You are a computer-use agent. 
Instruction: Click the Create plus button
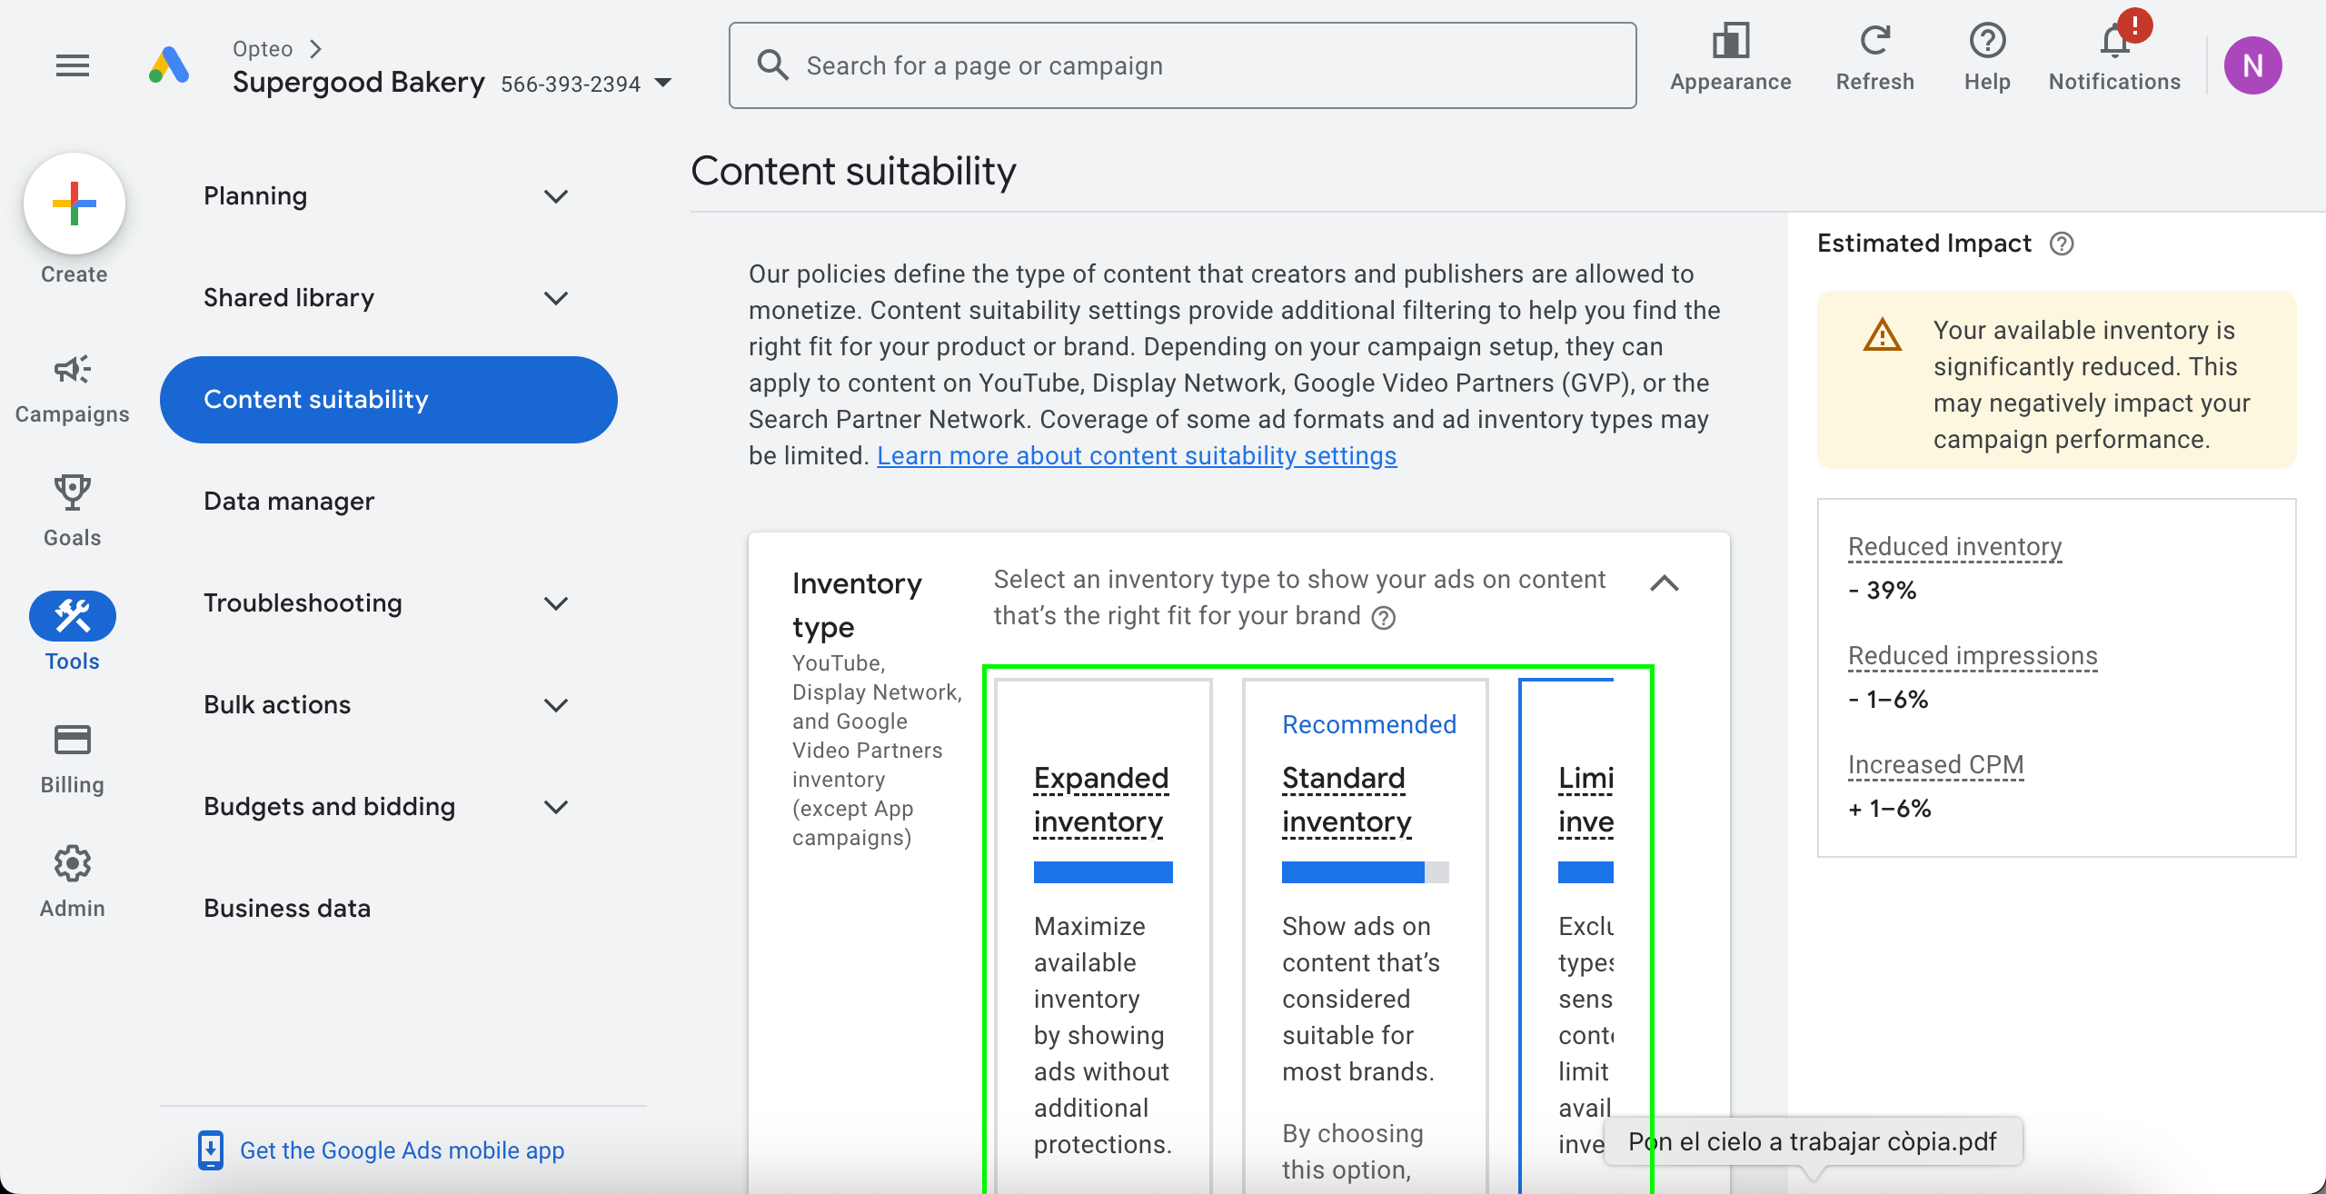coord(75,204)
